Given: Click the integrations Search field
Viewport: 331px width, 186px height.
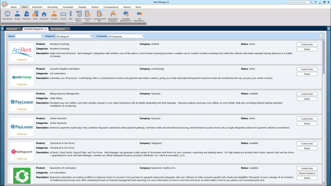Looking at the screenshot, I should pyautogui.click(x=29, y=36).
